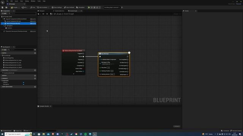Image resolution: width=243 pixels, height=136 pixels.
Task: Select the Capsule Component in the tree
Action: (x=16, y=19)
